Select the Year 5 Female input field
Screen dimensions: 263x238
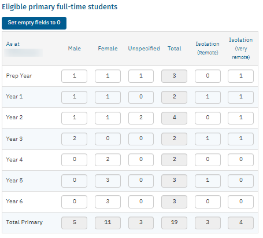coord(108,181)
